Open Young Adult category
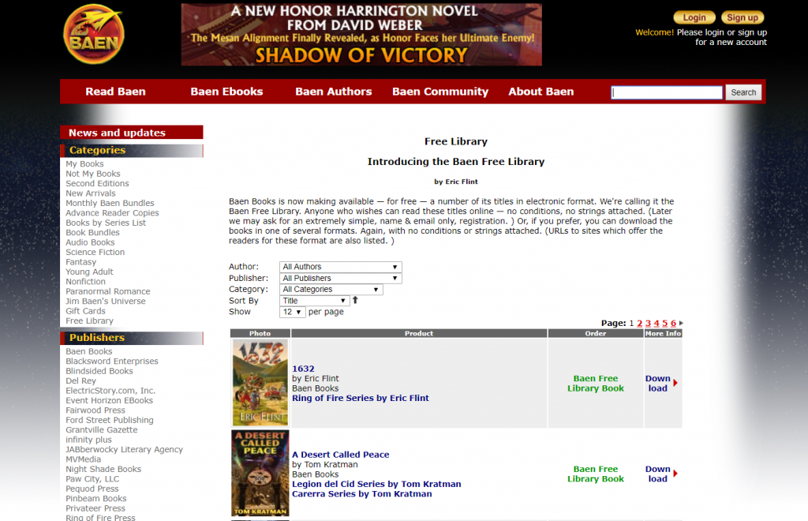Screen dimensions: 808x521 pyautogui.click(x=89, y=272)
